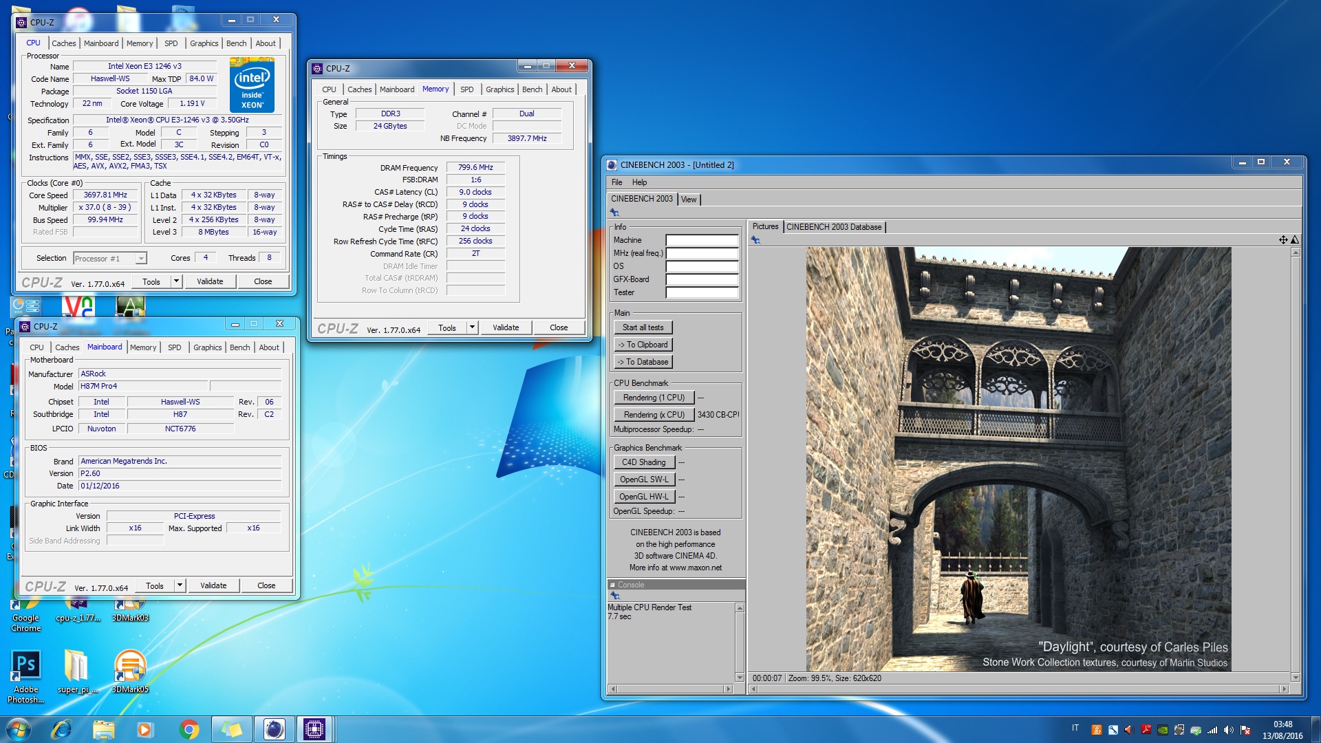Switch to CINEBENCH taskbar button
Screen dimensions: 1321x743
pos(274,729)
